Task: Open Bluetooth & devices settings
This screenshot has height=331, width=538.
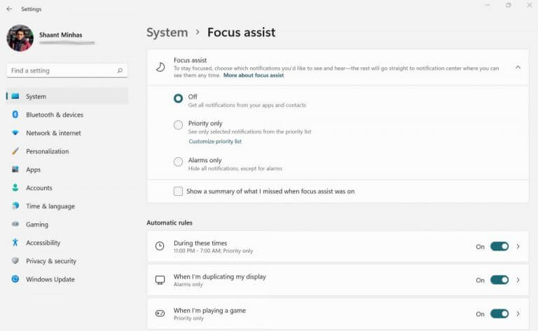Action: click(x=67, y=115)
